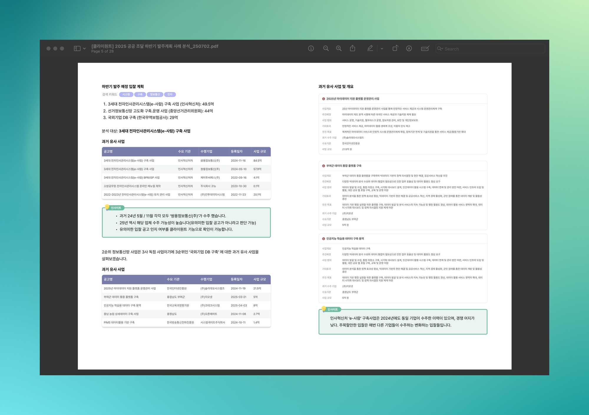This screenshot has width=589, height=415.
Task: Toggle the sidebar view button
Action: pos(77,49)
